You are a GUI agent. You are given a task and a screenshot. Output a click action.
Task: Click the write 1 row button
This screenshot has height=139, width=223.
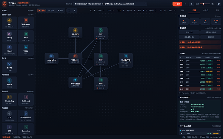coord(189,32)
